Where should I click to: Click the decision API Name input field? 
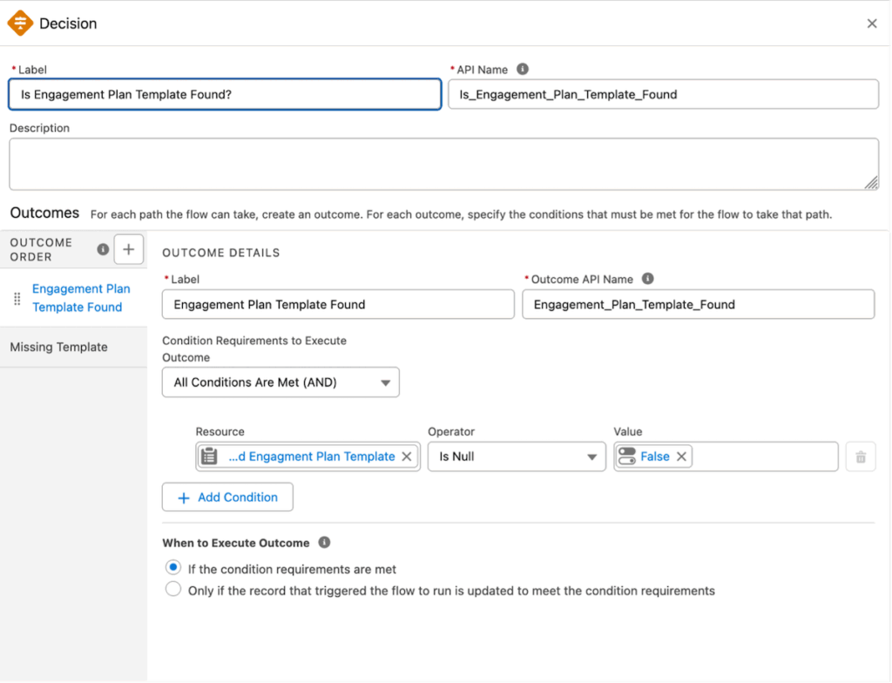point(663,94)
